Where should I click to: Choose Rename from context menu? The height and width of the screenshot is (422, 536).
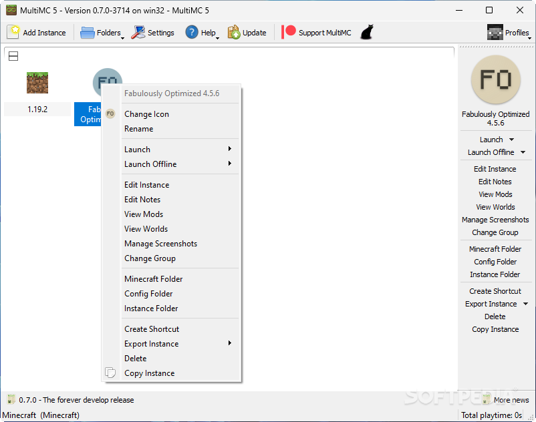coord(139,129)
